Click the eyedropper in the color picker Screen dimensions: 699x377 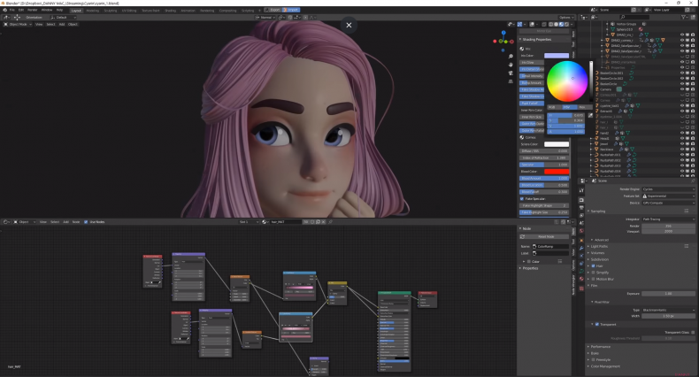591,115
